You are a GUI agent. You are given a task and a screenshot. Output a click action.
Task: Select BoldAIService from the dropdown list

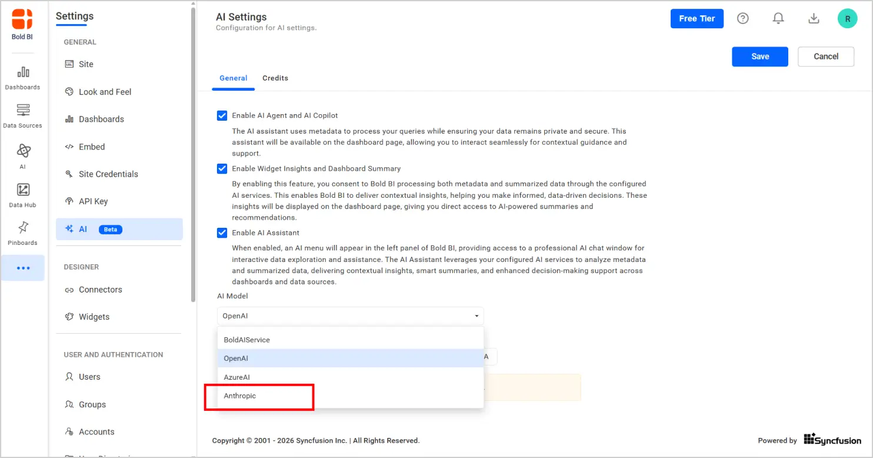(x=351, y=340)
